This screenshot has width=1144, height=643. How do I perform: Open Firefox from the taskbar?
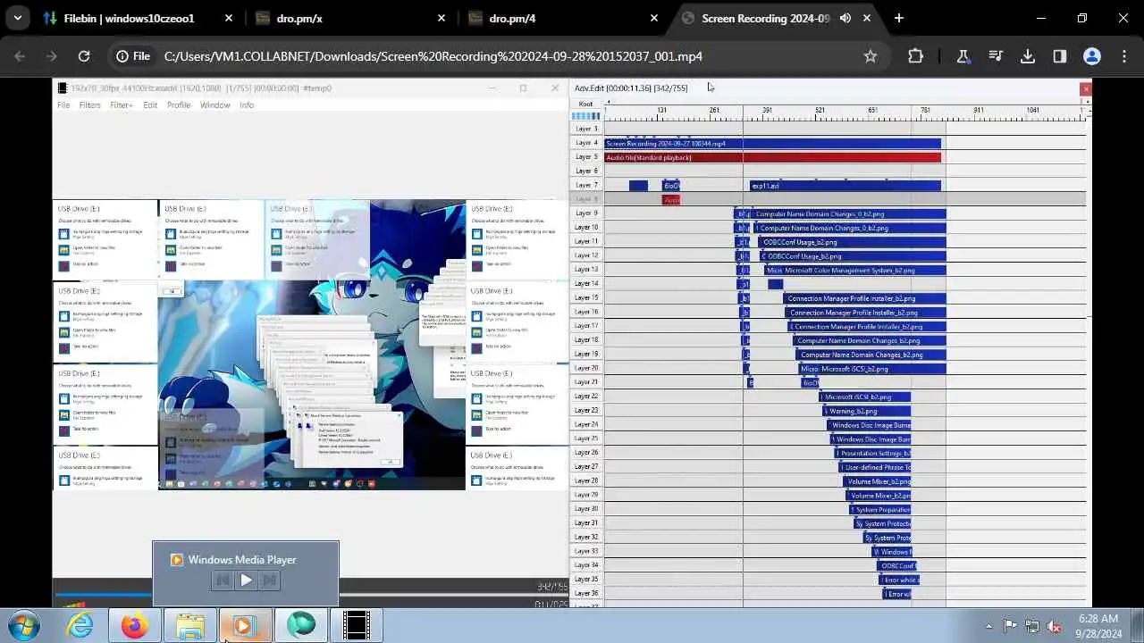(x=135, y=625)
